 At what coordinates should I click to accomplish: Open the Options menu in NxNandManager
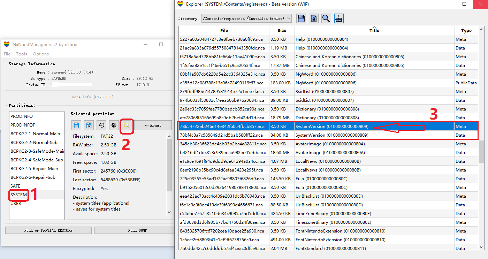41,54
